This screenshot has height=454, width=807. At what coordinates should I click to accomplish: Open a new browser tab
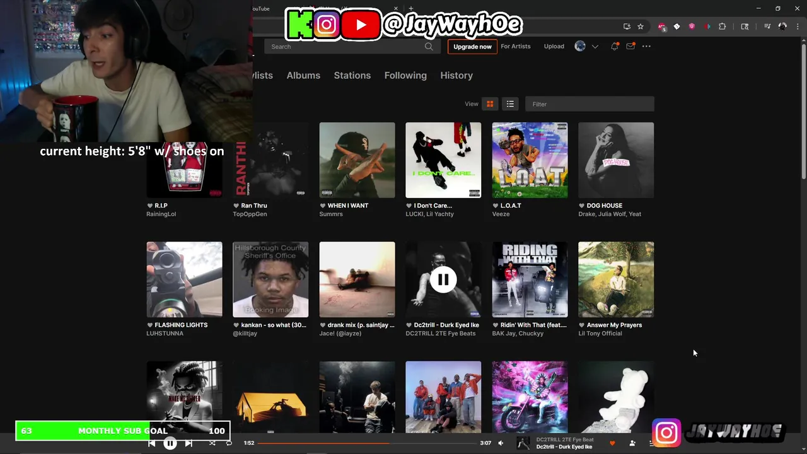tap(410, 9)
